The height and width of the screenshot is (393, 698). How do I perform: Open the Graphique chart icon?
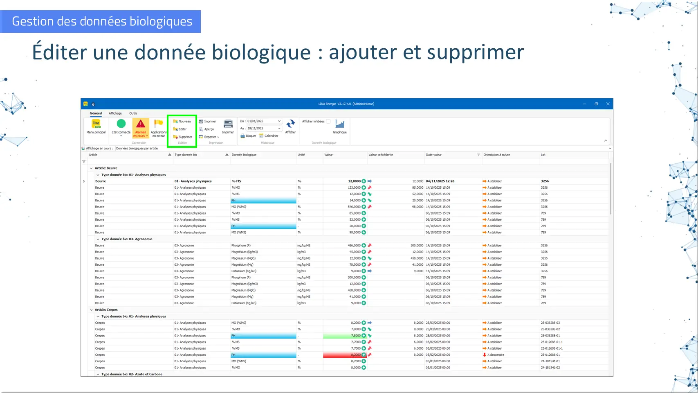click(339, 124)
